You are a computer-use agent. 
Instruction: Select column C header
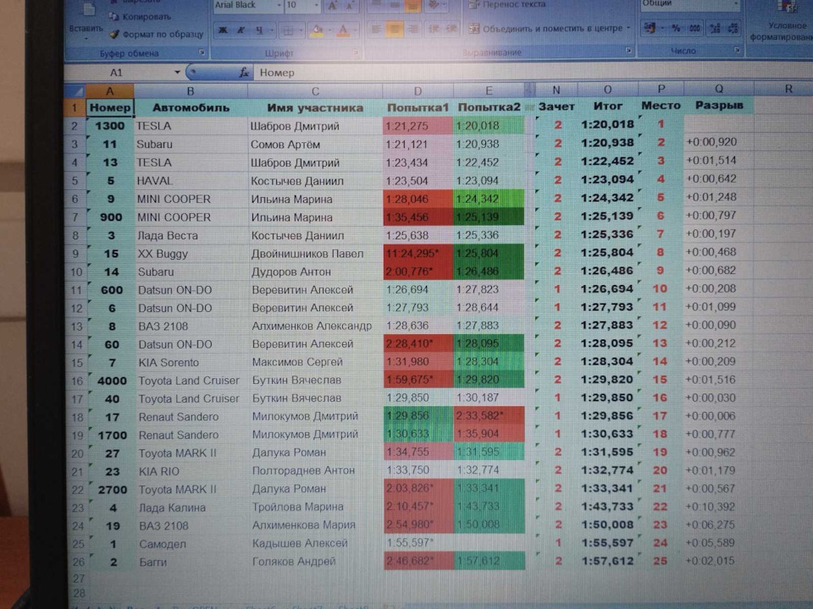click(315, 91)
